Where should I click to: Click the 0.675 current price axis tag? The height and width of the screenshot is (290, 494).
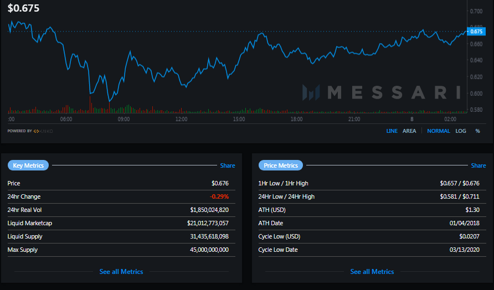(476, 32)
